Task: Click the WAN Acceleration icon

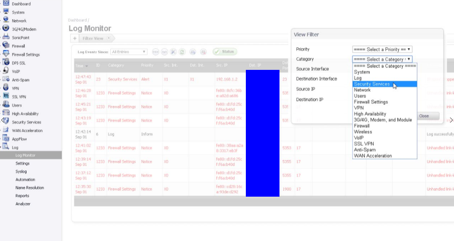Action: pyautogui.click(x=6, y=129)
